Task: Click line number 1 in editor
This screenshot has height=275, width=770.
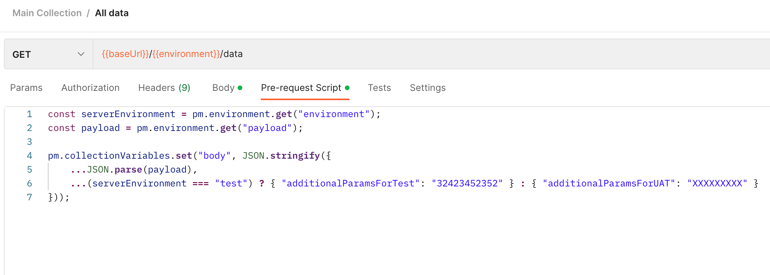Action: coord(29,114)
